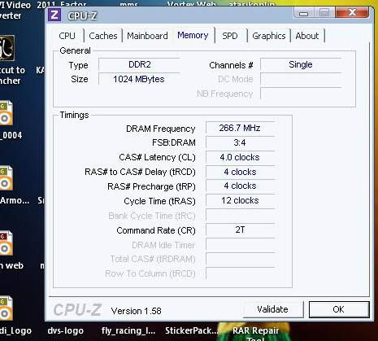Select the desktop file icon above 'n web'
Image resolution: width=378 pixels, height=341 pixels.
click(6, 243)
